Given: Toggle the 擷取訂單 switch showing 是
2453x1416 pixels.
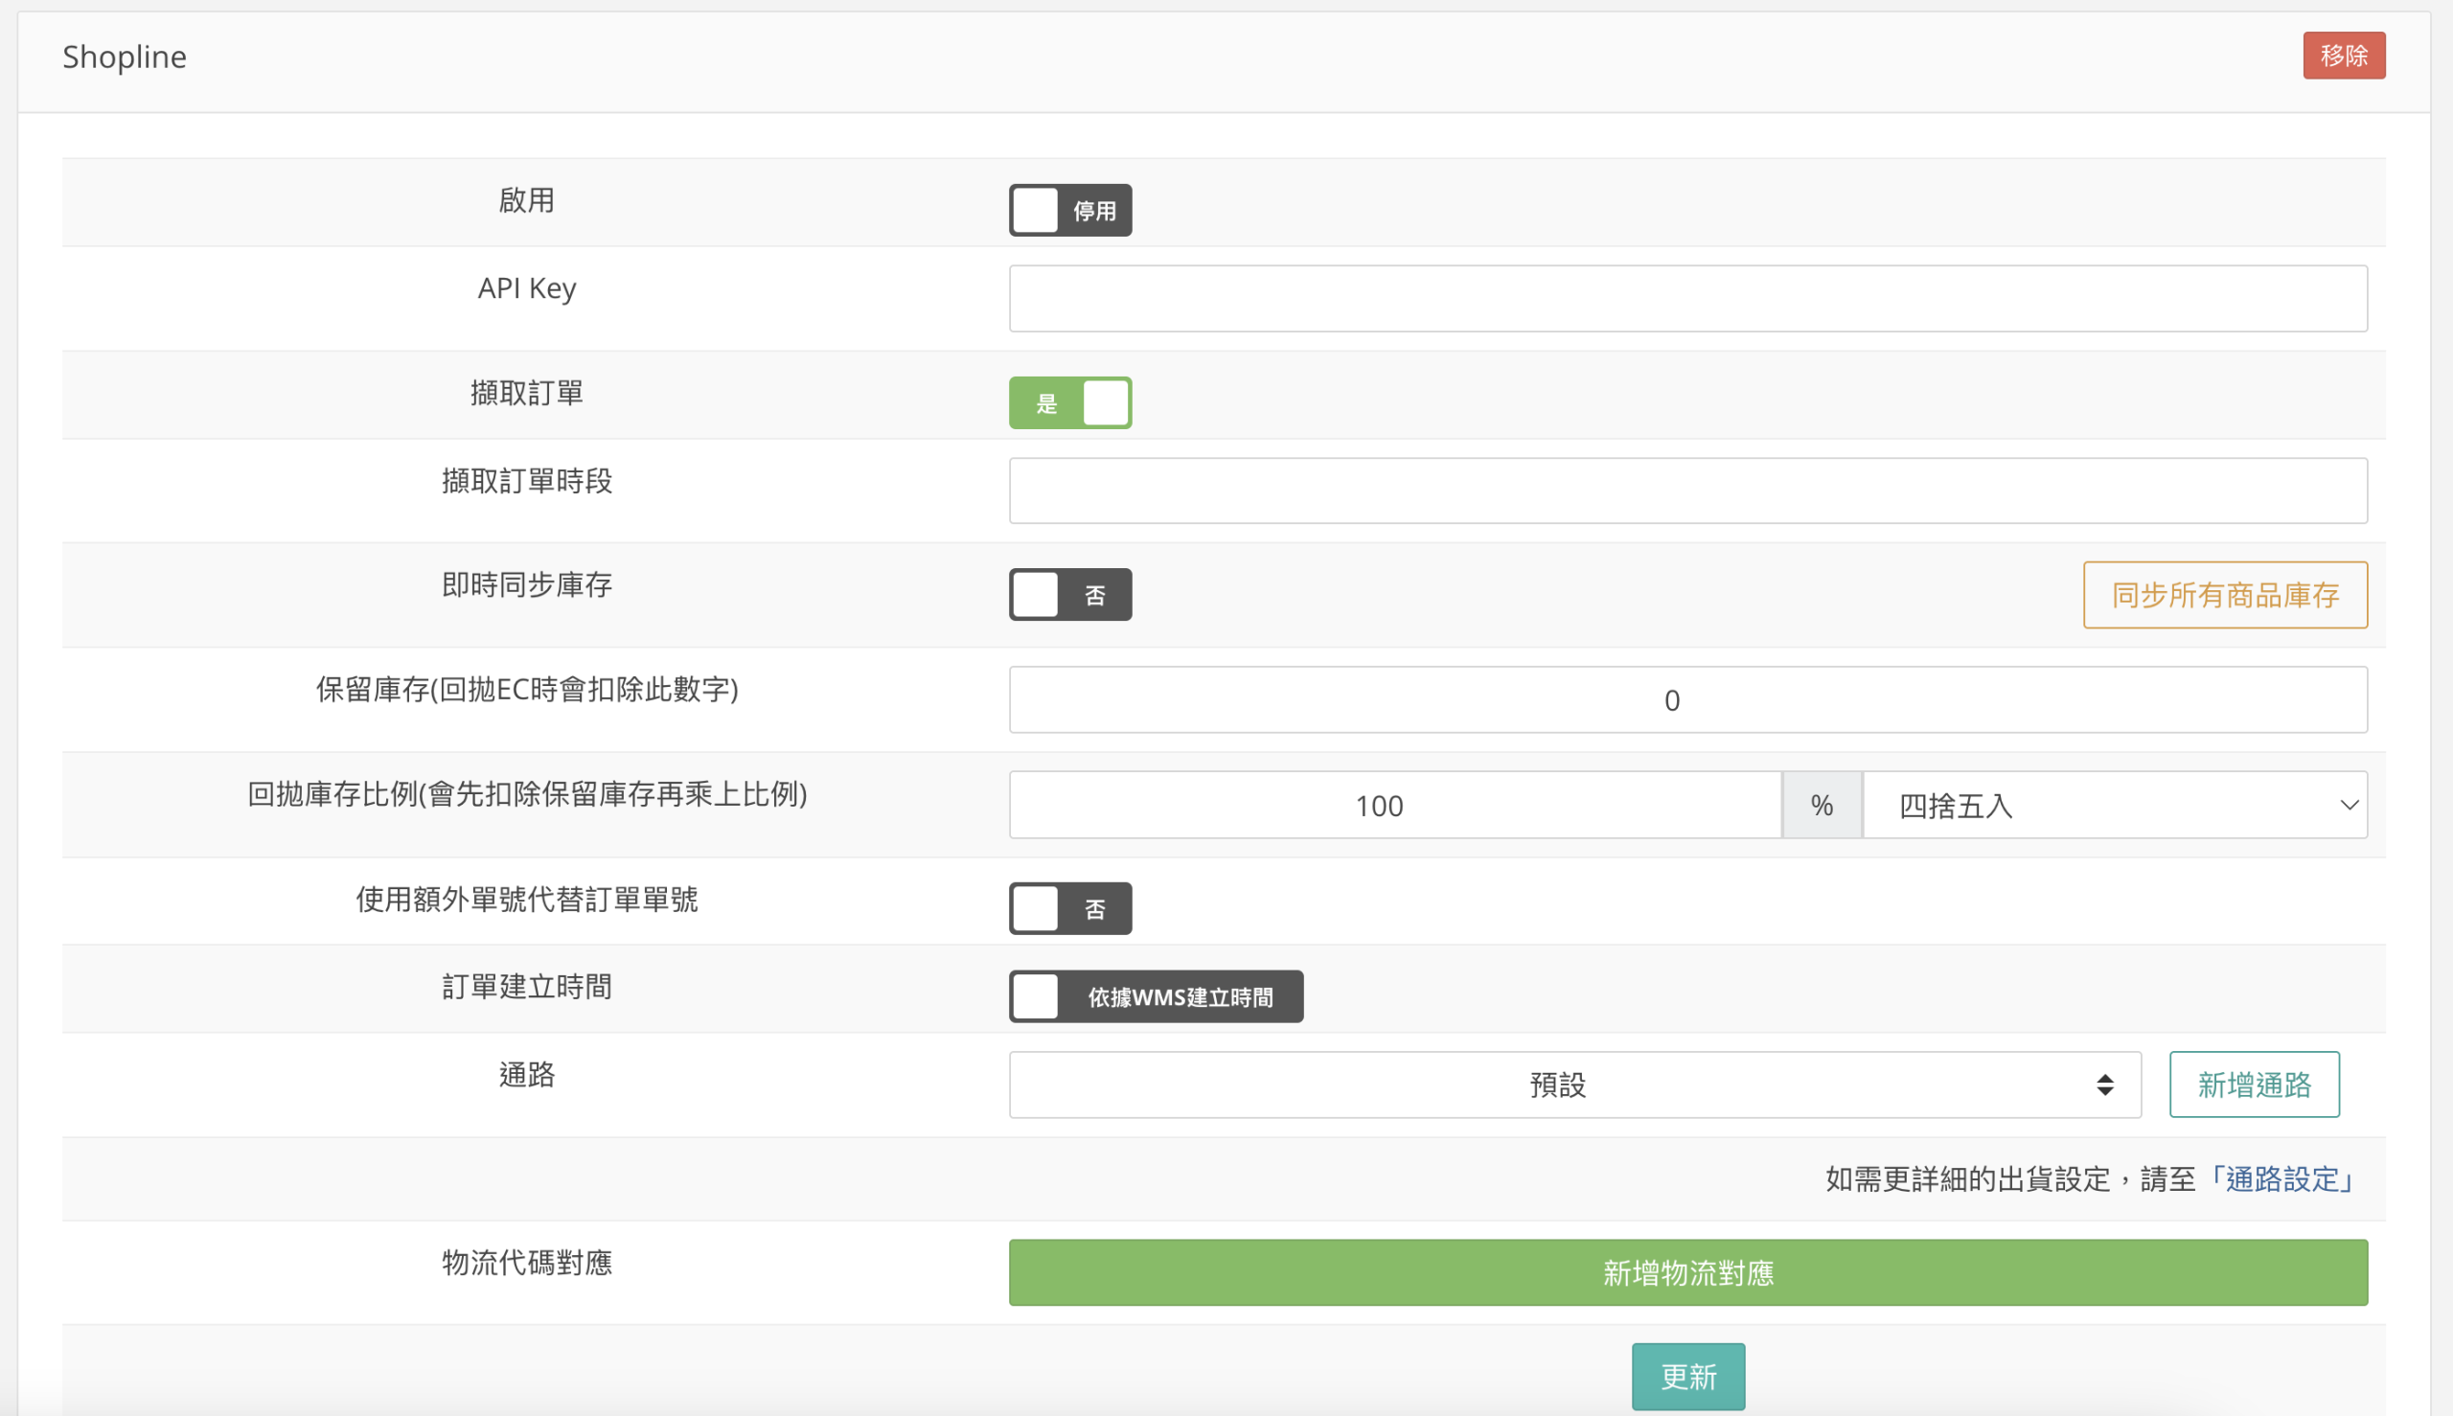Looking at the screenshot, I should tap(1070, 402).
